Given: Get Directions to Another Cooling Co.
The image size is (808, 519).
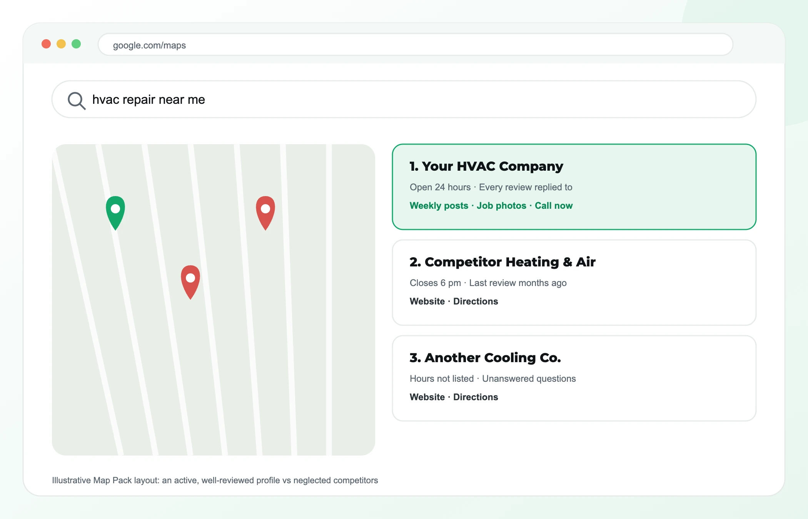Looking at the screenshot, I should [476, 397].
